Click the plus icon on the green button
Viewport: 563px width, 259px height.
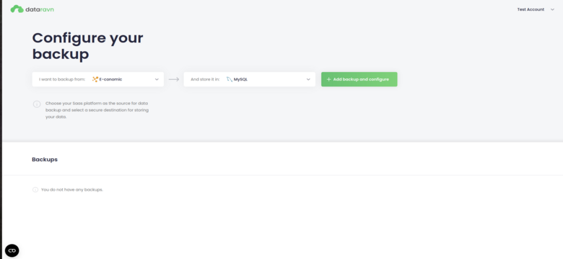coord(328,79)
